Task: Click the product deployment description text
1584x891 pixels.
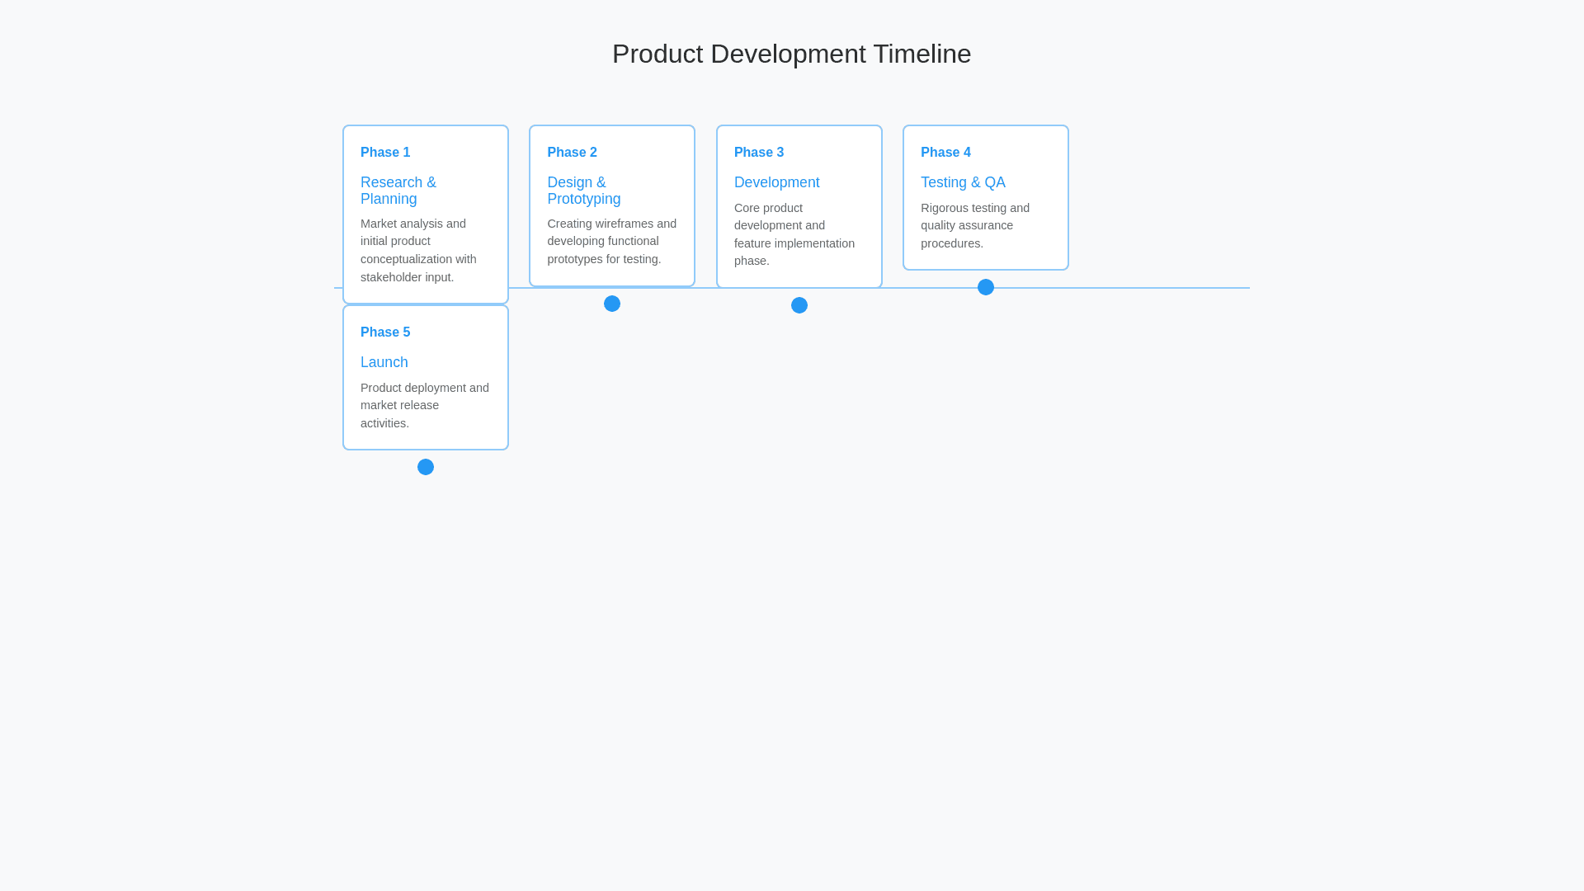Action: pos(424,405)
